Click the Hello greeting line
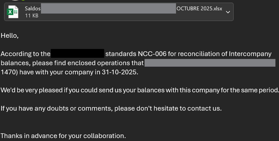 pos(10,36)
